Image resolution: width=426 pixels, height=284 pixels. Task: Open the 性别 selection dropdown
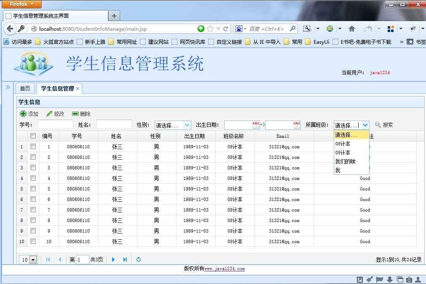pyautogui.click(x=172, y=124)
